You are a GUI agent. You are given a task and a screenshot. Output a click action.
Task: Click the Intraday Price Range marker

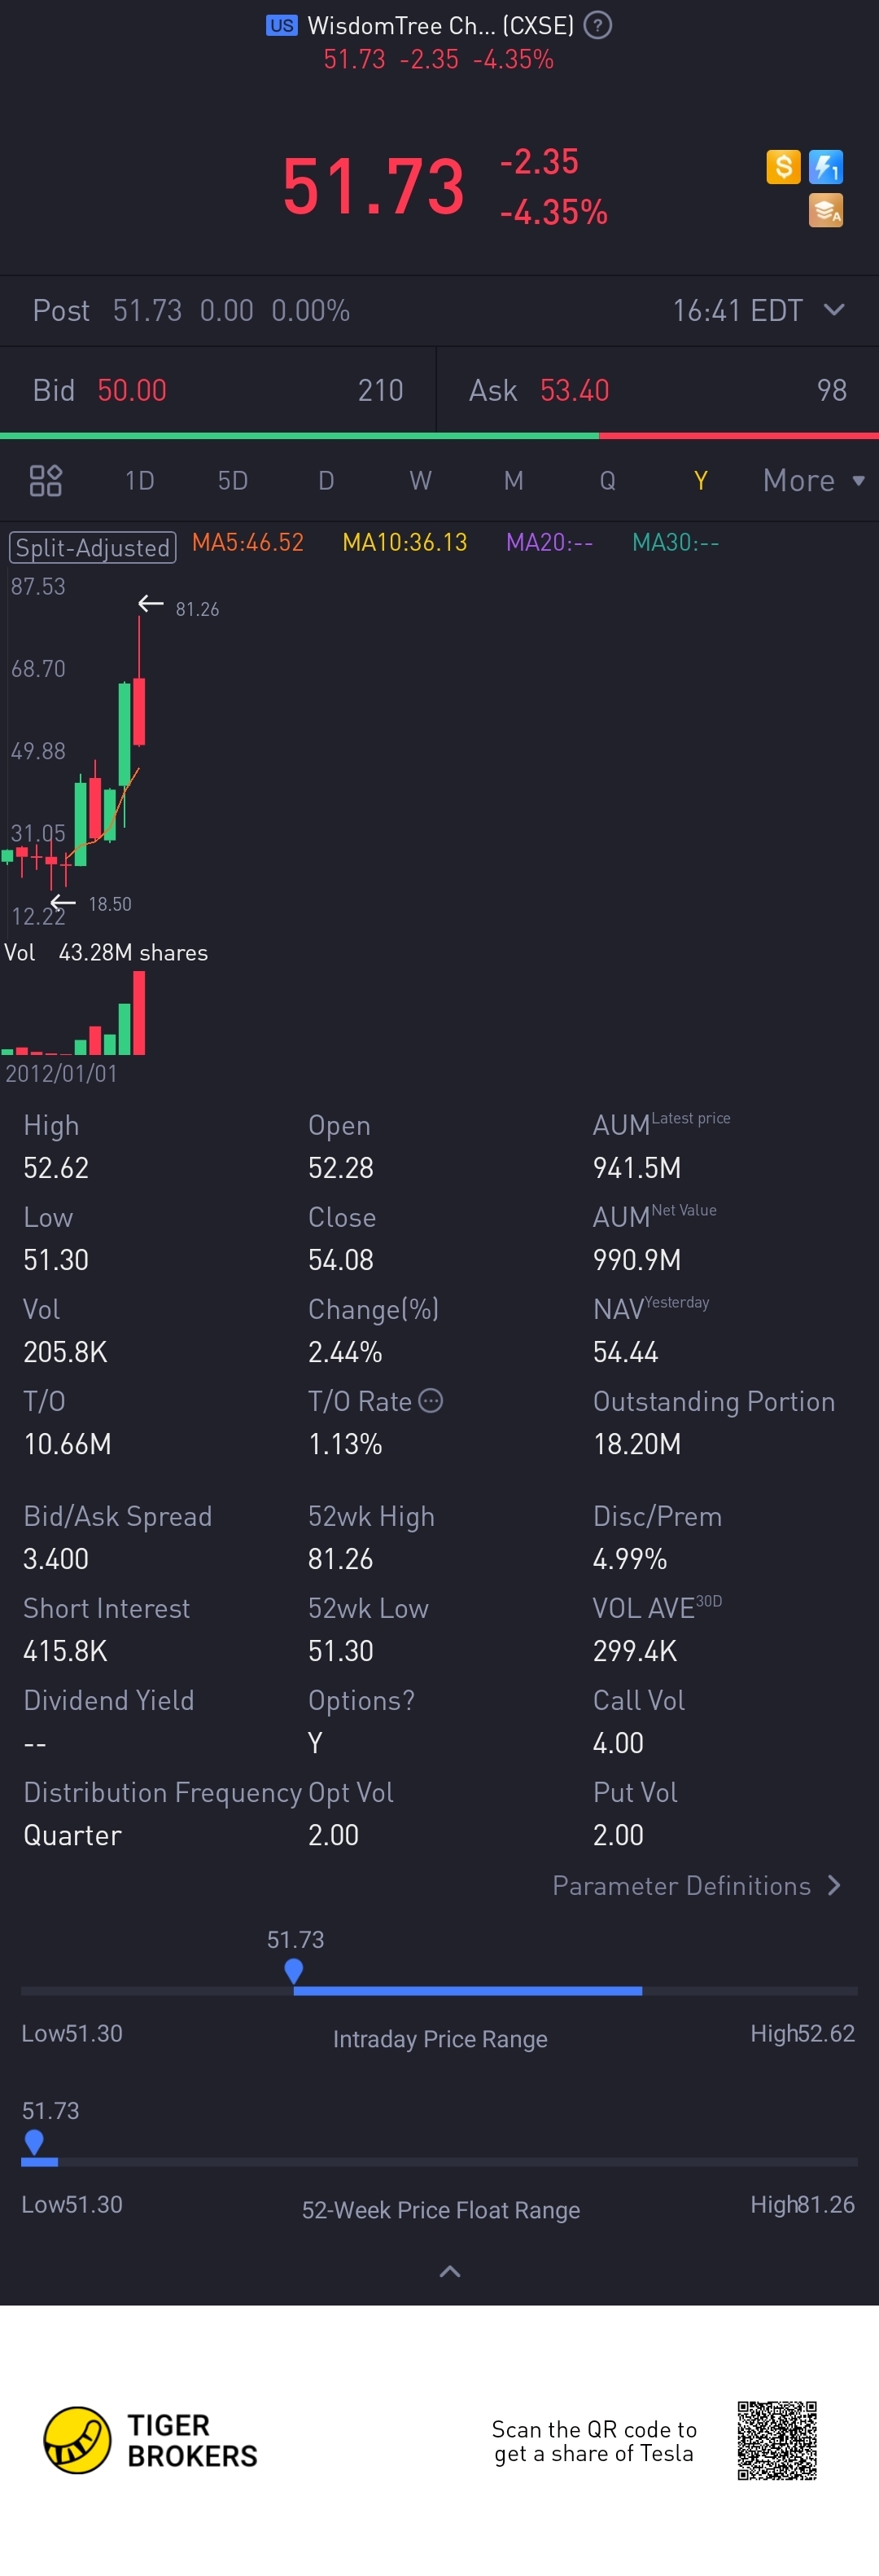click(294, 1970)
